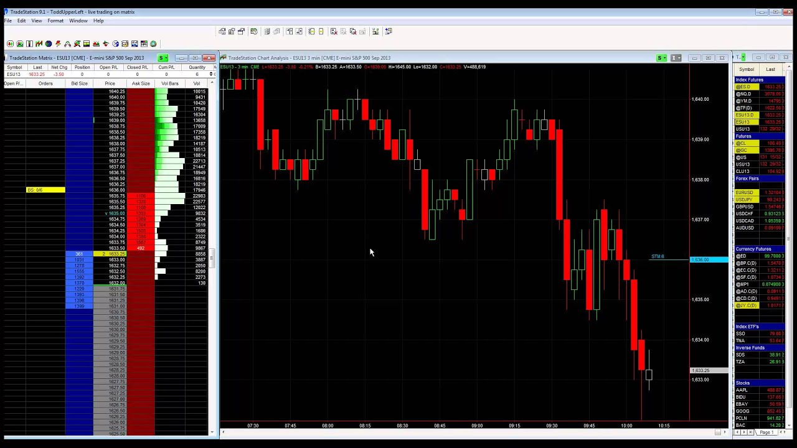Select the GOOG symbol row
Viewport: 797px width, 448px height.
coord(759,411)
